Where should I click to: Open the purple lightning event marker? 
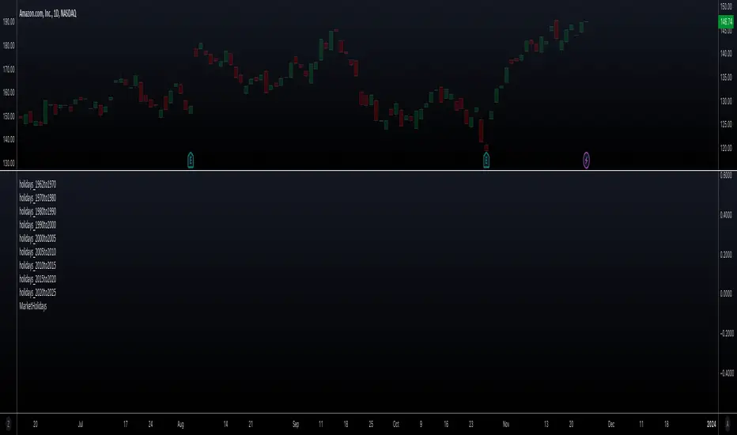click(586, 161)
